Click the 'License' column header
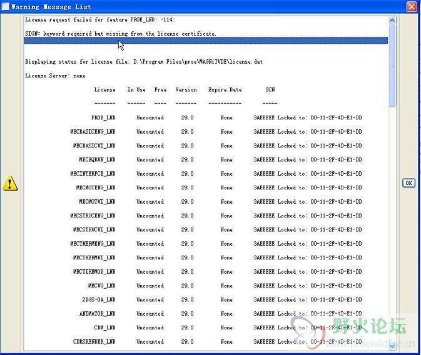This screenshot has width=421, height=355. (104, 89)
